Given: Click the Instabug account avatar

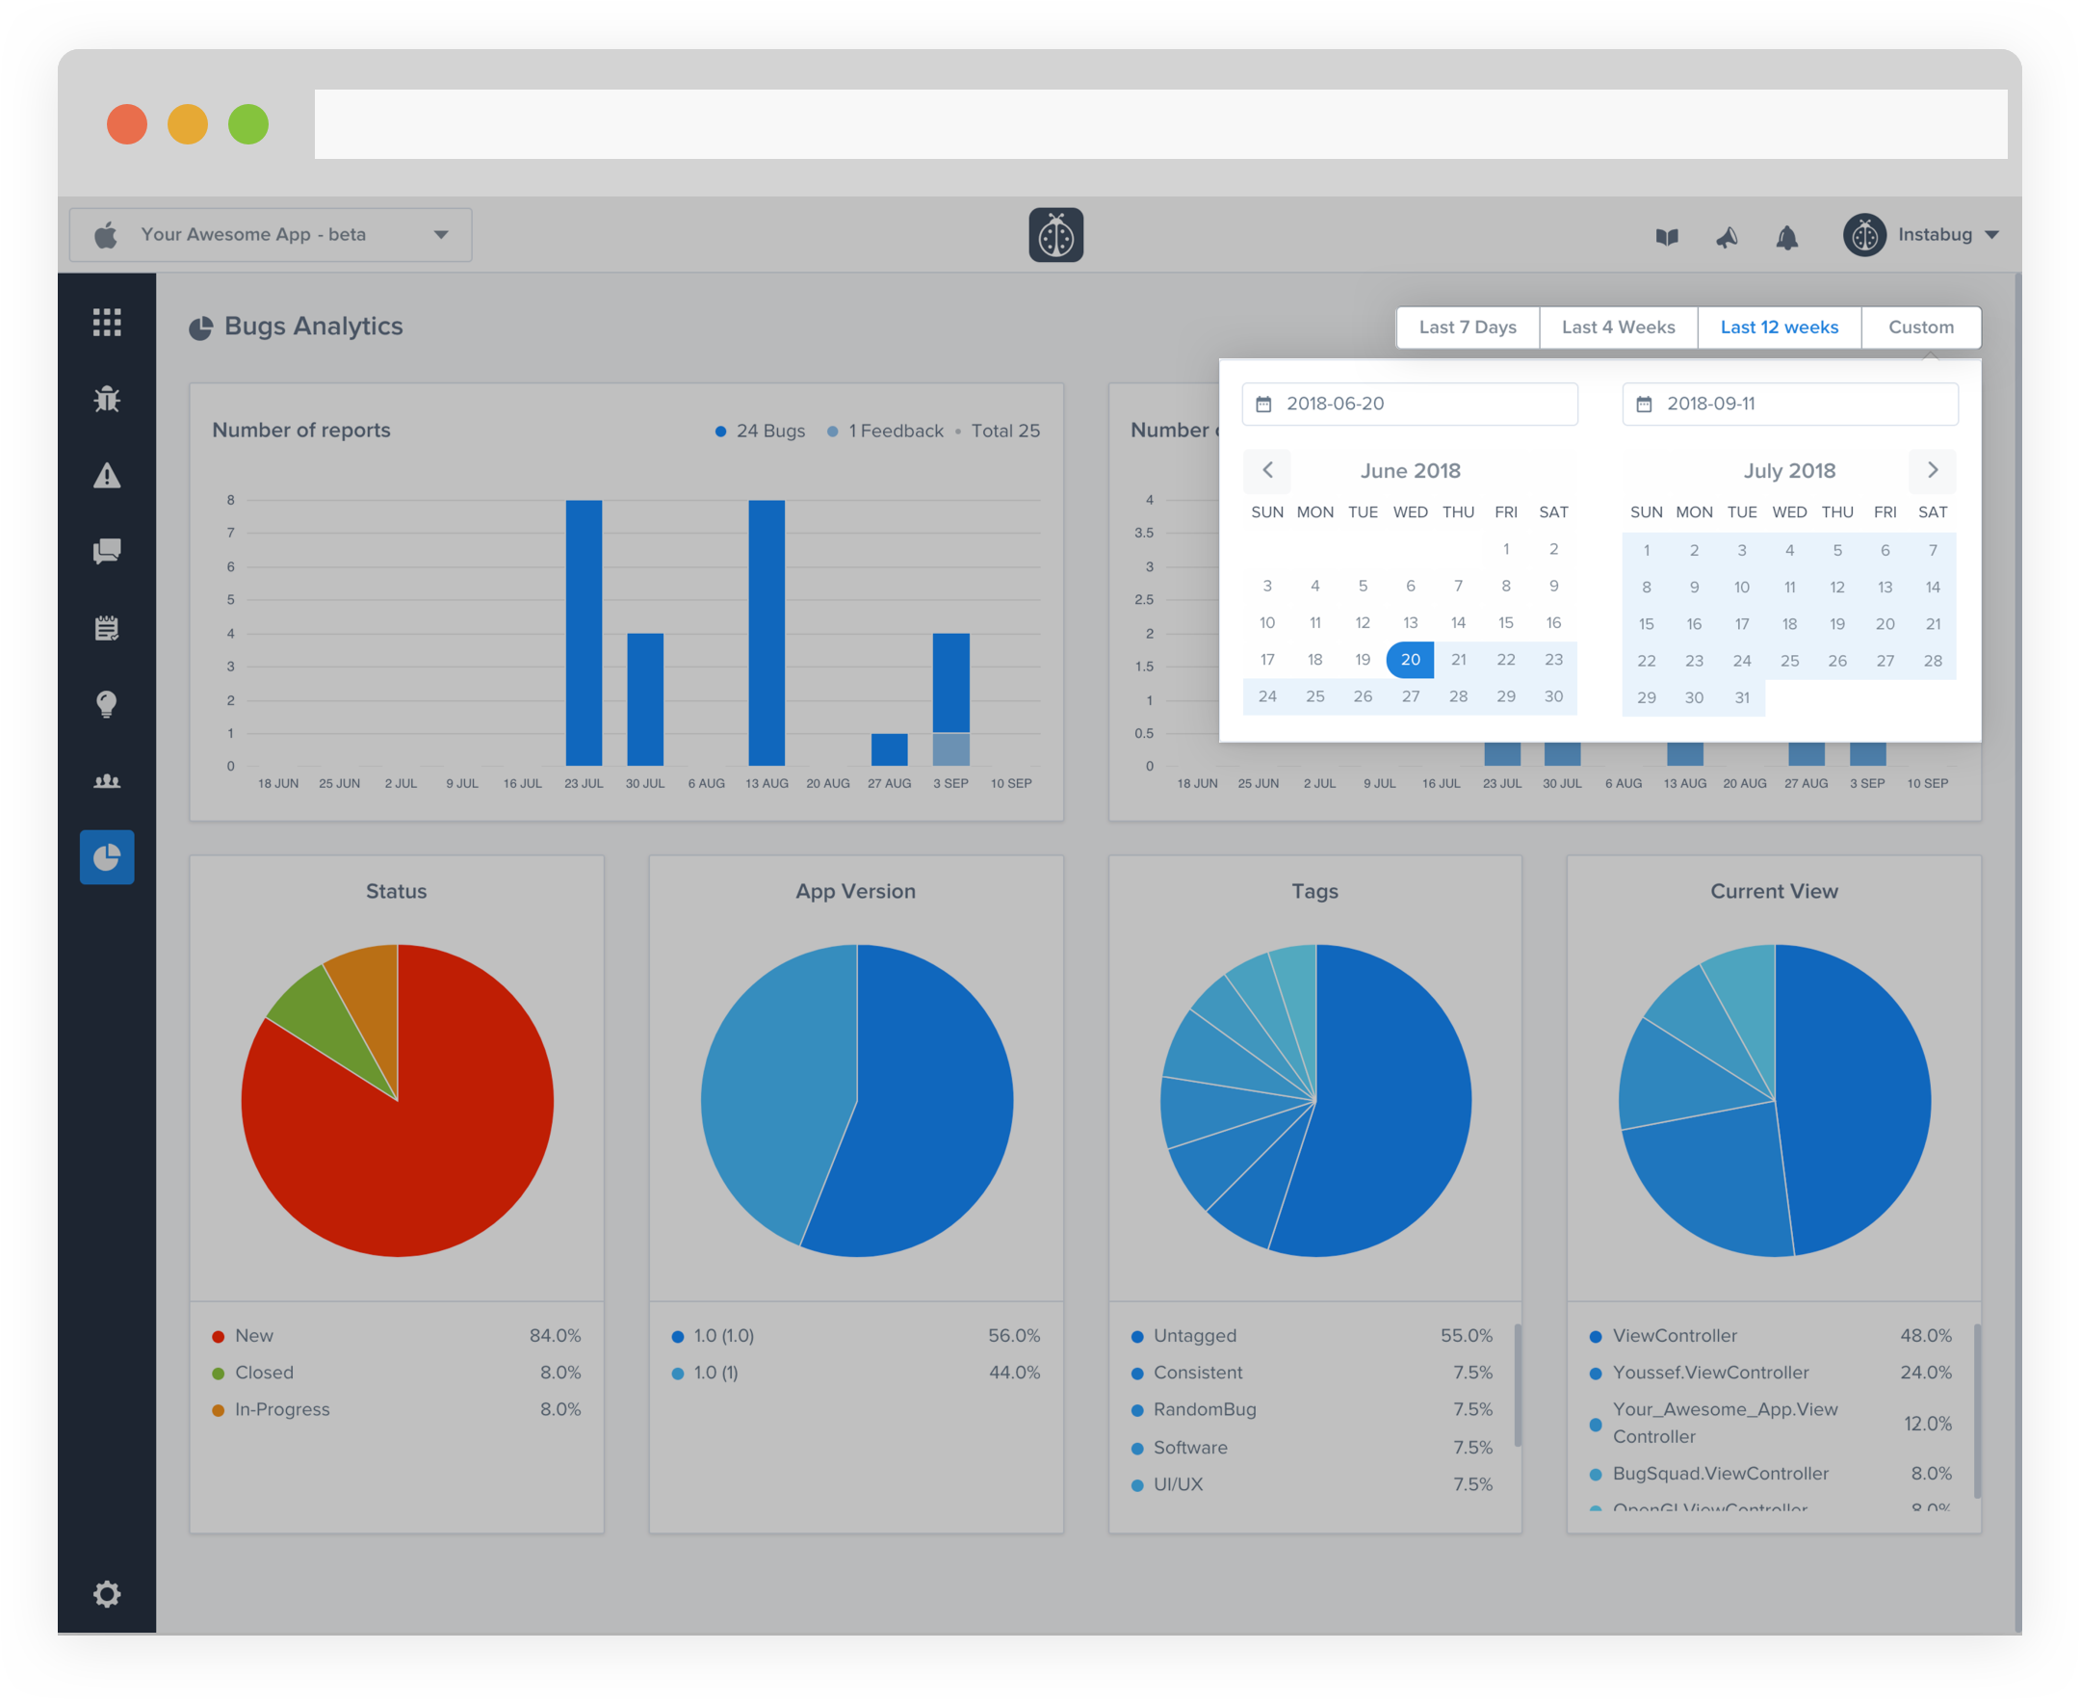Looking at the screenshot, I should 1864,235.
